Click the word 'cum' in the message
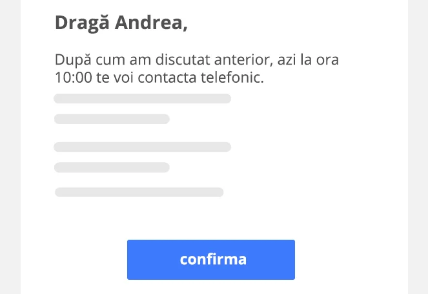This screenshot has height=294, width=428. tap(110, 61)
